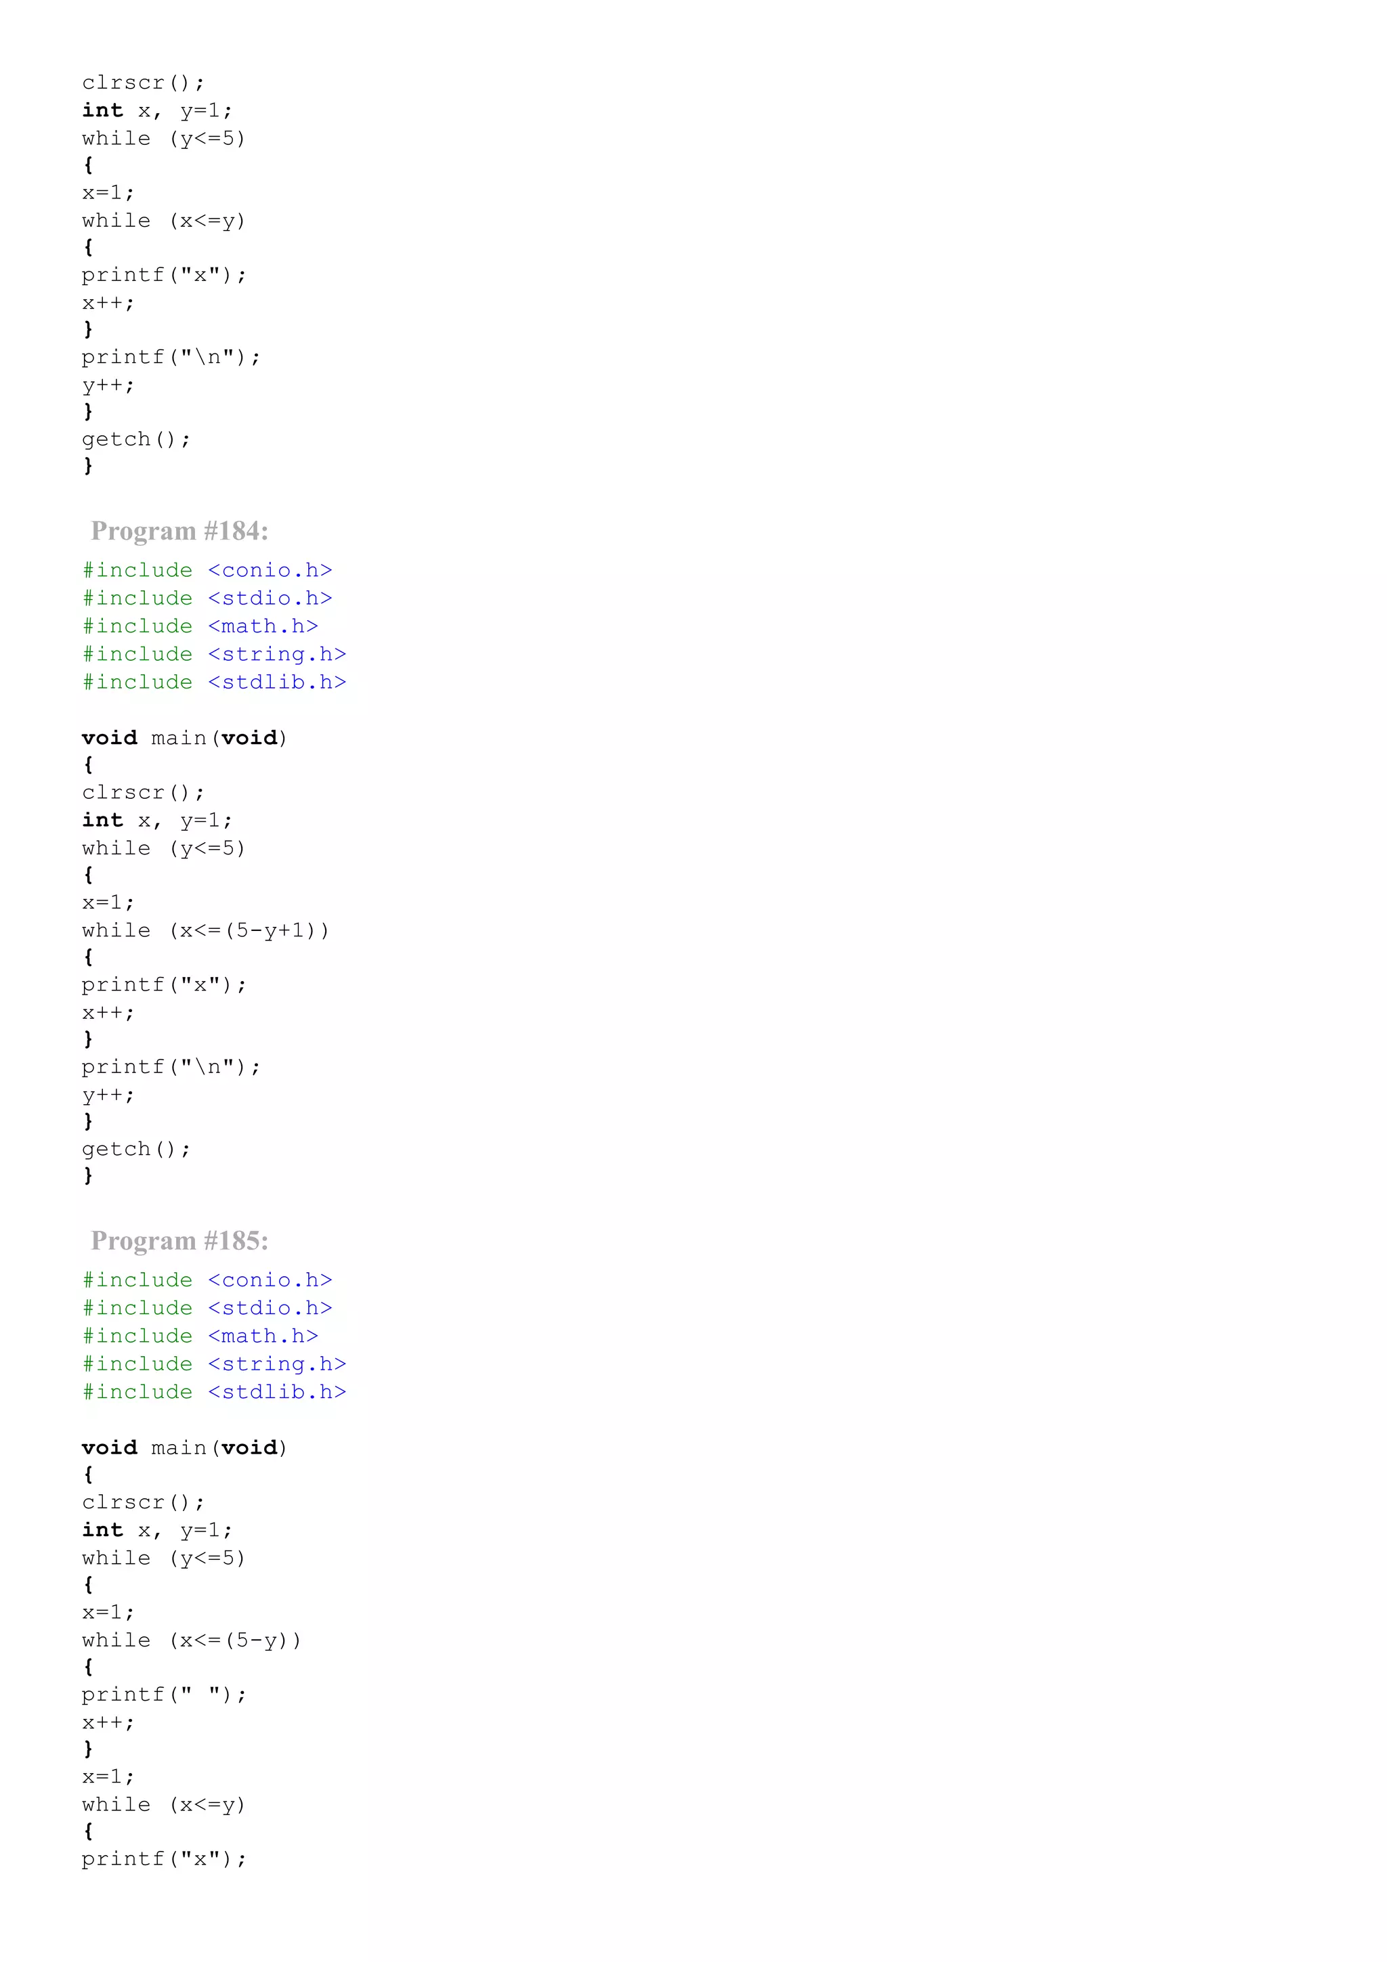Click "void main(void)" in Program #185

coord(185,1448)
